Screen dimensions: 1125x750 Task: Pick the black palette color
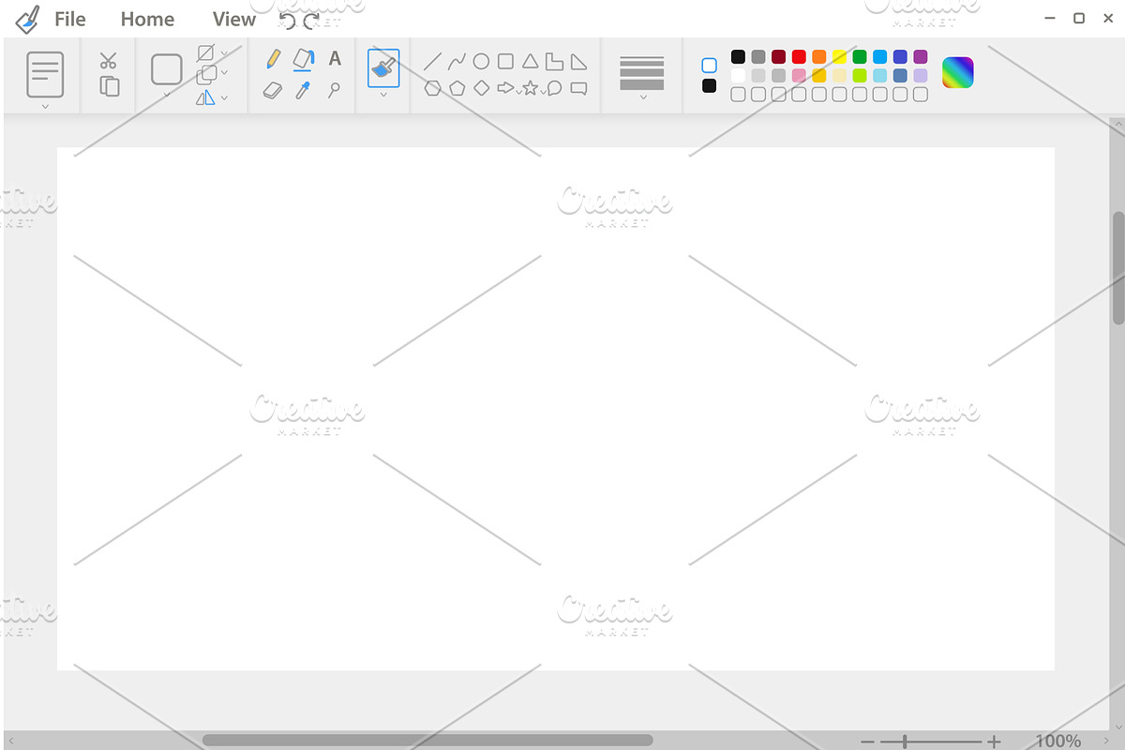(x=738, y=57)
